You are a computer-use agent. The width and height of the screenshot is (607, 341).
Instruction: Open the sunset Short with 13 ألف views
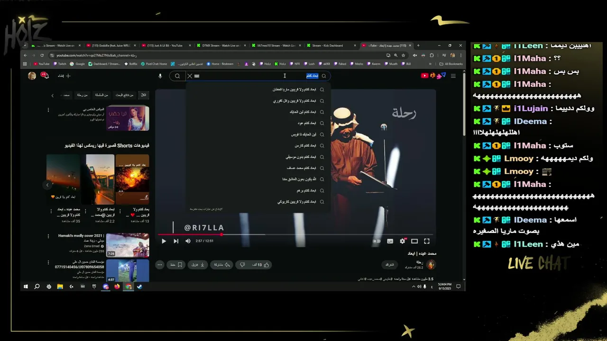[132, 179]
